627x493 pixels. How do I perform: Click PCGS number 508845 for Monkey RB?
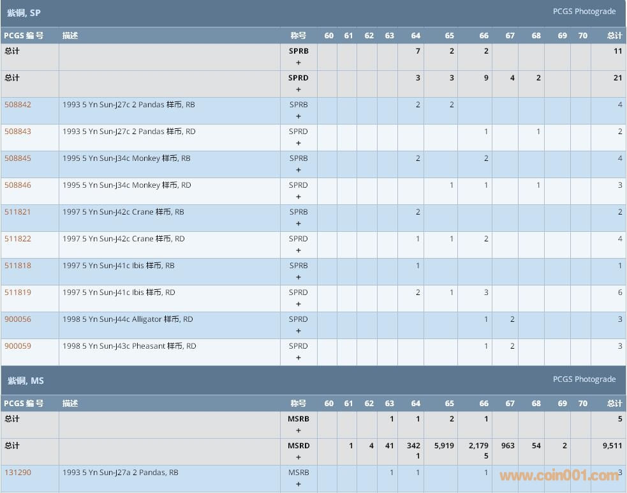pyautogui.click(x=18, y=158)
